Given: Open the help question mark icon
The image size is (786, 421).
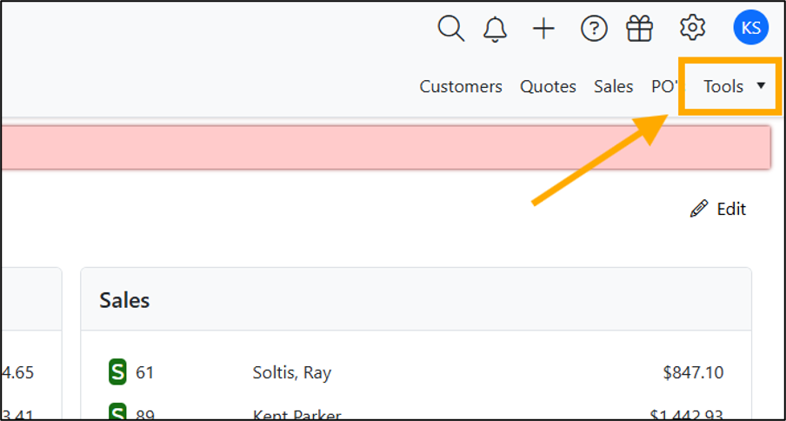Looking at the screenshot, I should [x=594, y=29].
